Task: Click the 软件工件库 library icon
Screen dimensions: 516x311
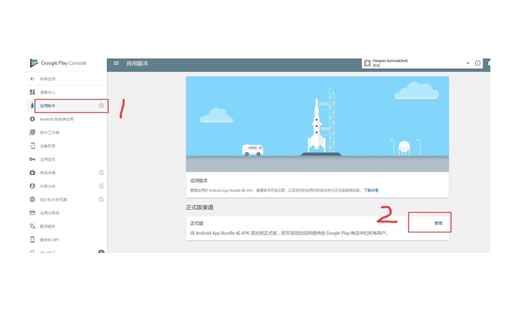Action: point(32,132)
